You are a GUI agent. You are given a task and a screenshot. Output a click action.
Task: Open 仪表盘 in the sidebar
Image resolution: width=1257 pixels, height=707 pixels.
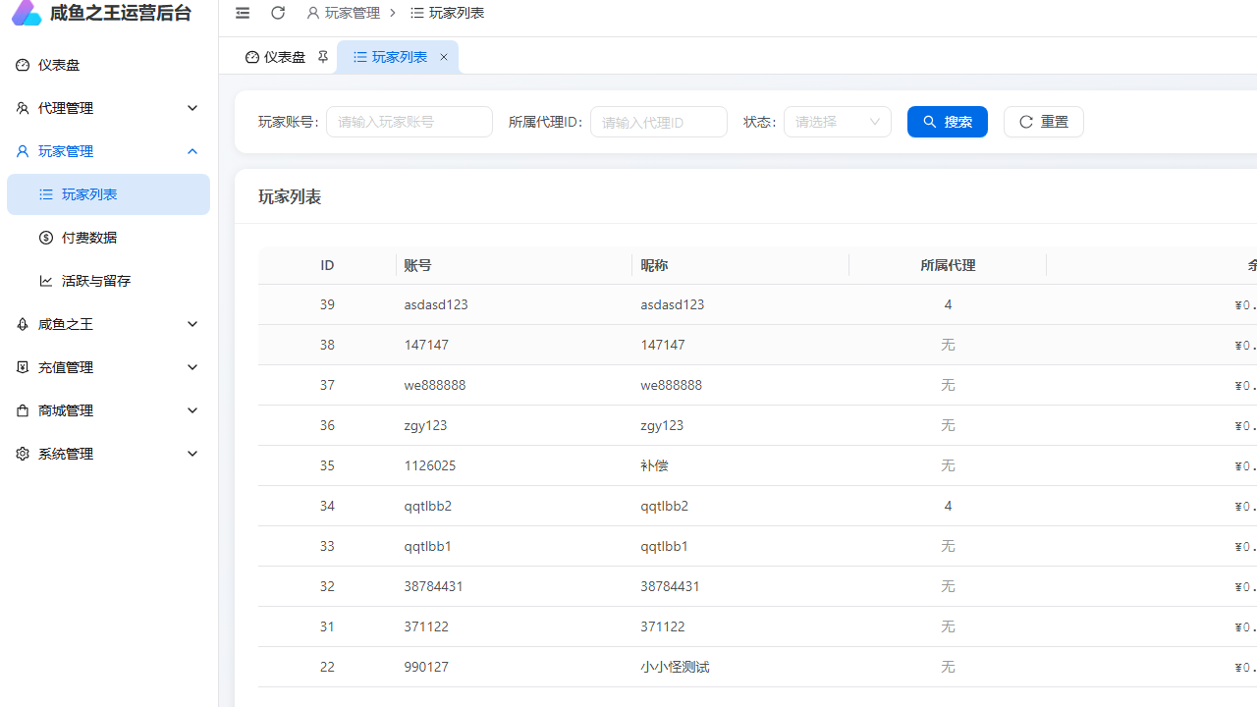(108, 65)
